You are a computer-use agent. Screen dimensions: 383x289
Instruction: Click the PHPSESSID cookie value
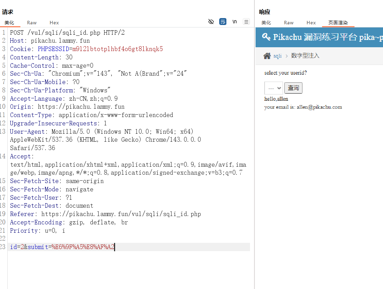117,49
